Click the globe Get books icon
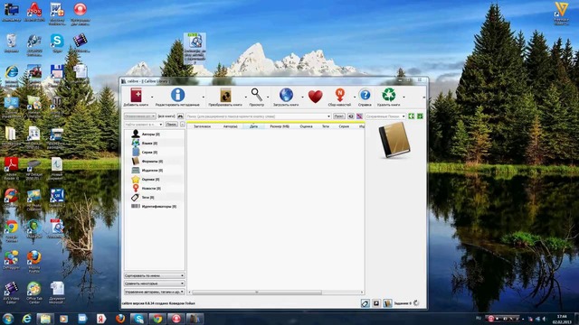 point(286,95)
